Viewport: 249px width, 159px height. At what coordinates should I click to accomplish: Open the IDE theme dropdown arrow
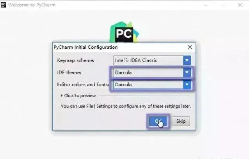(187, 72)
